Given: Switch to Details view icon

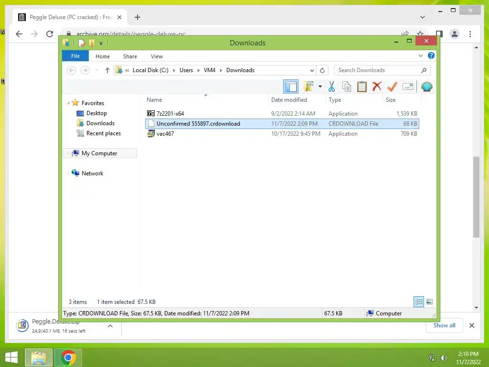Looking at the screenshot, I should click(x=419, y=302).
